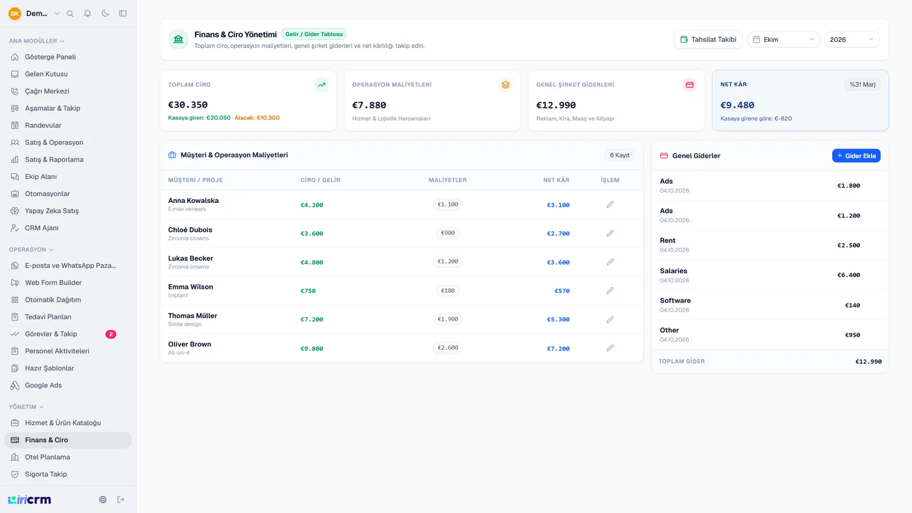Screen dimensions: 912x513
Task: Open the Ekim month dropdown
Action: (x=784, y=39)
